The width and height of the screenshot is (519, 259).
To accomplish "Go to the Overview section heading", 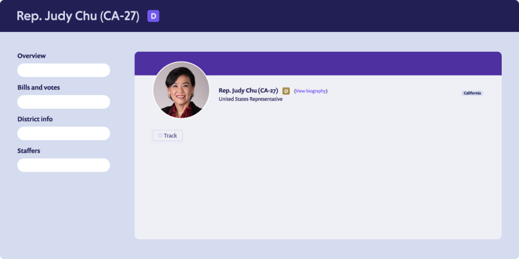I will pos(31,56).
